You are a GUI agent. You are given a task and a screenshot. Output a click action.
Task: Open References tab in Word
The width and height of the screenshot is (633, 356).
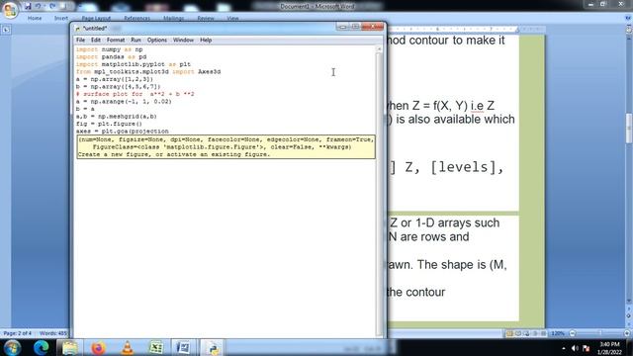137,18
